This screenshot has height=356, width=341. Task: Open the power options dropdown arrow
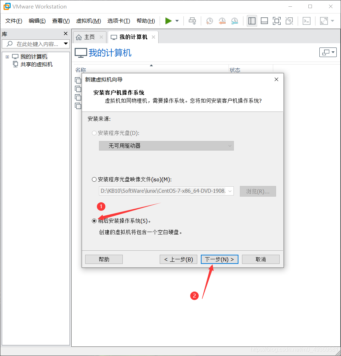click(x=177, y=21)
